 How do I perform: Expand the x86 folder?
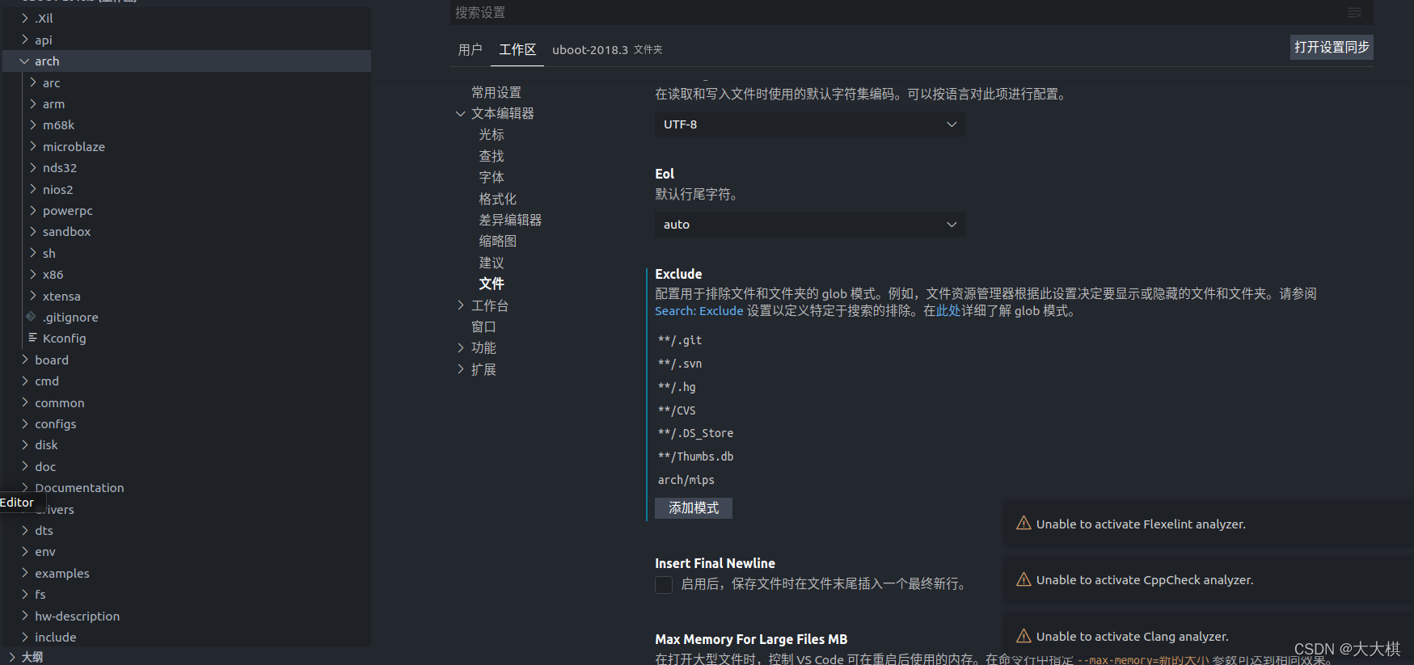click(33, 274)
